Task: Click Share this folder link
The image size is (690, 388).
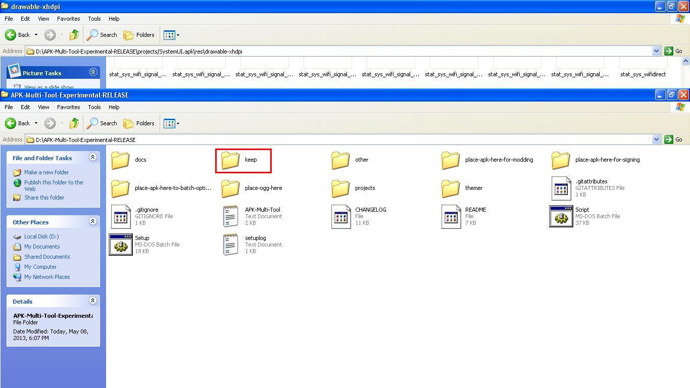Action: pos(44,198)
